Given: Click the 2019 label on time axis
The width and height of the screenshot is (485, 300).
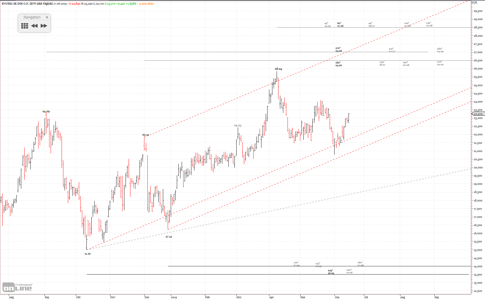Looking at the screenshot, I should 174,297.
